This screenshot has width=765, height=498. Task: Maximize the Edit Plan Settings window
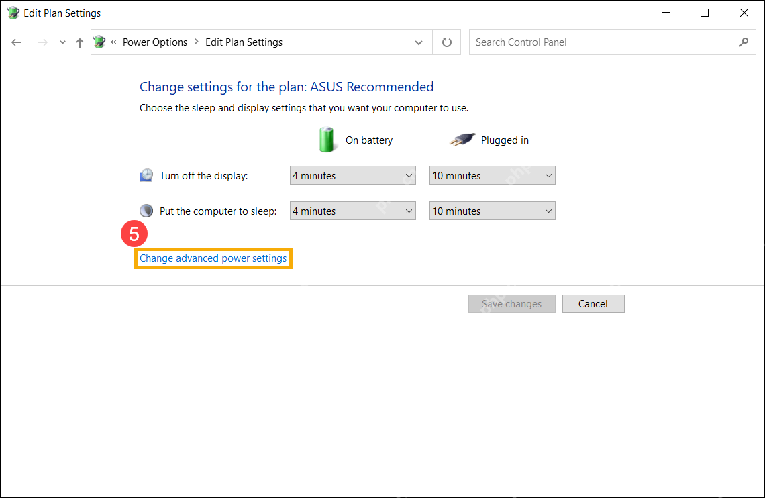coord(705,13)
